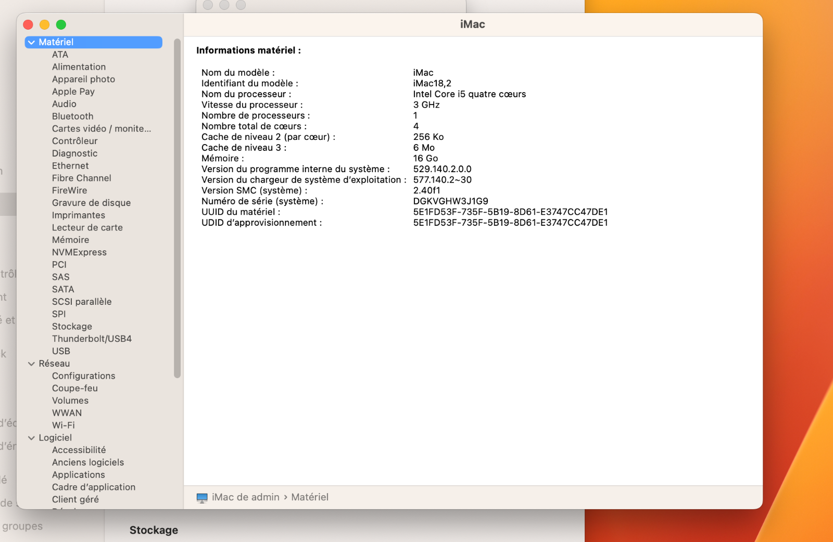Select Contrôleur in the sidebar
This screenshot has width=833, height=542.
(x=75, y=141)
